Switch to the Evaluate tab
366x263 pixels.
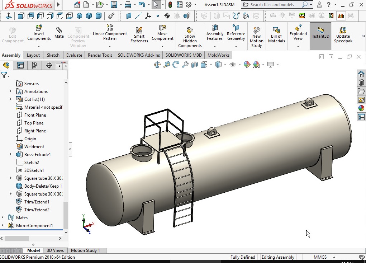pos(74,55)
